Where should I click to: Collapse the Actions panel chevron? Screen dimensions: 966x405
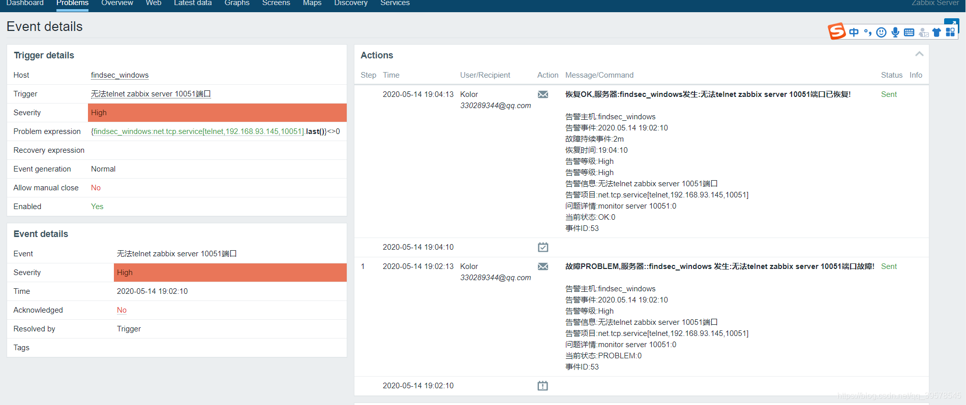coord(919,54)
